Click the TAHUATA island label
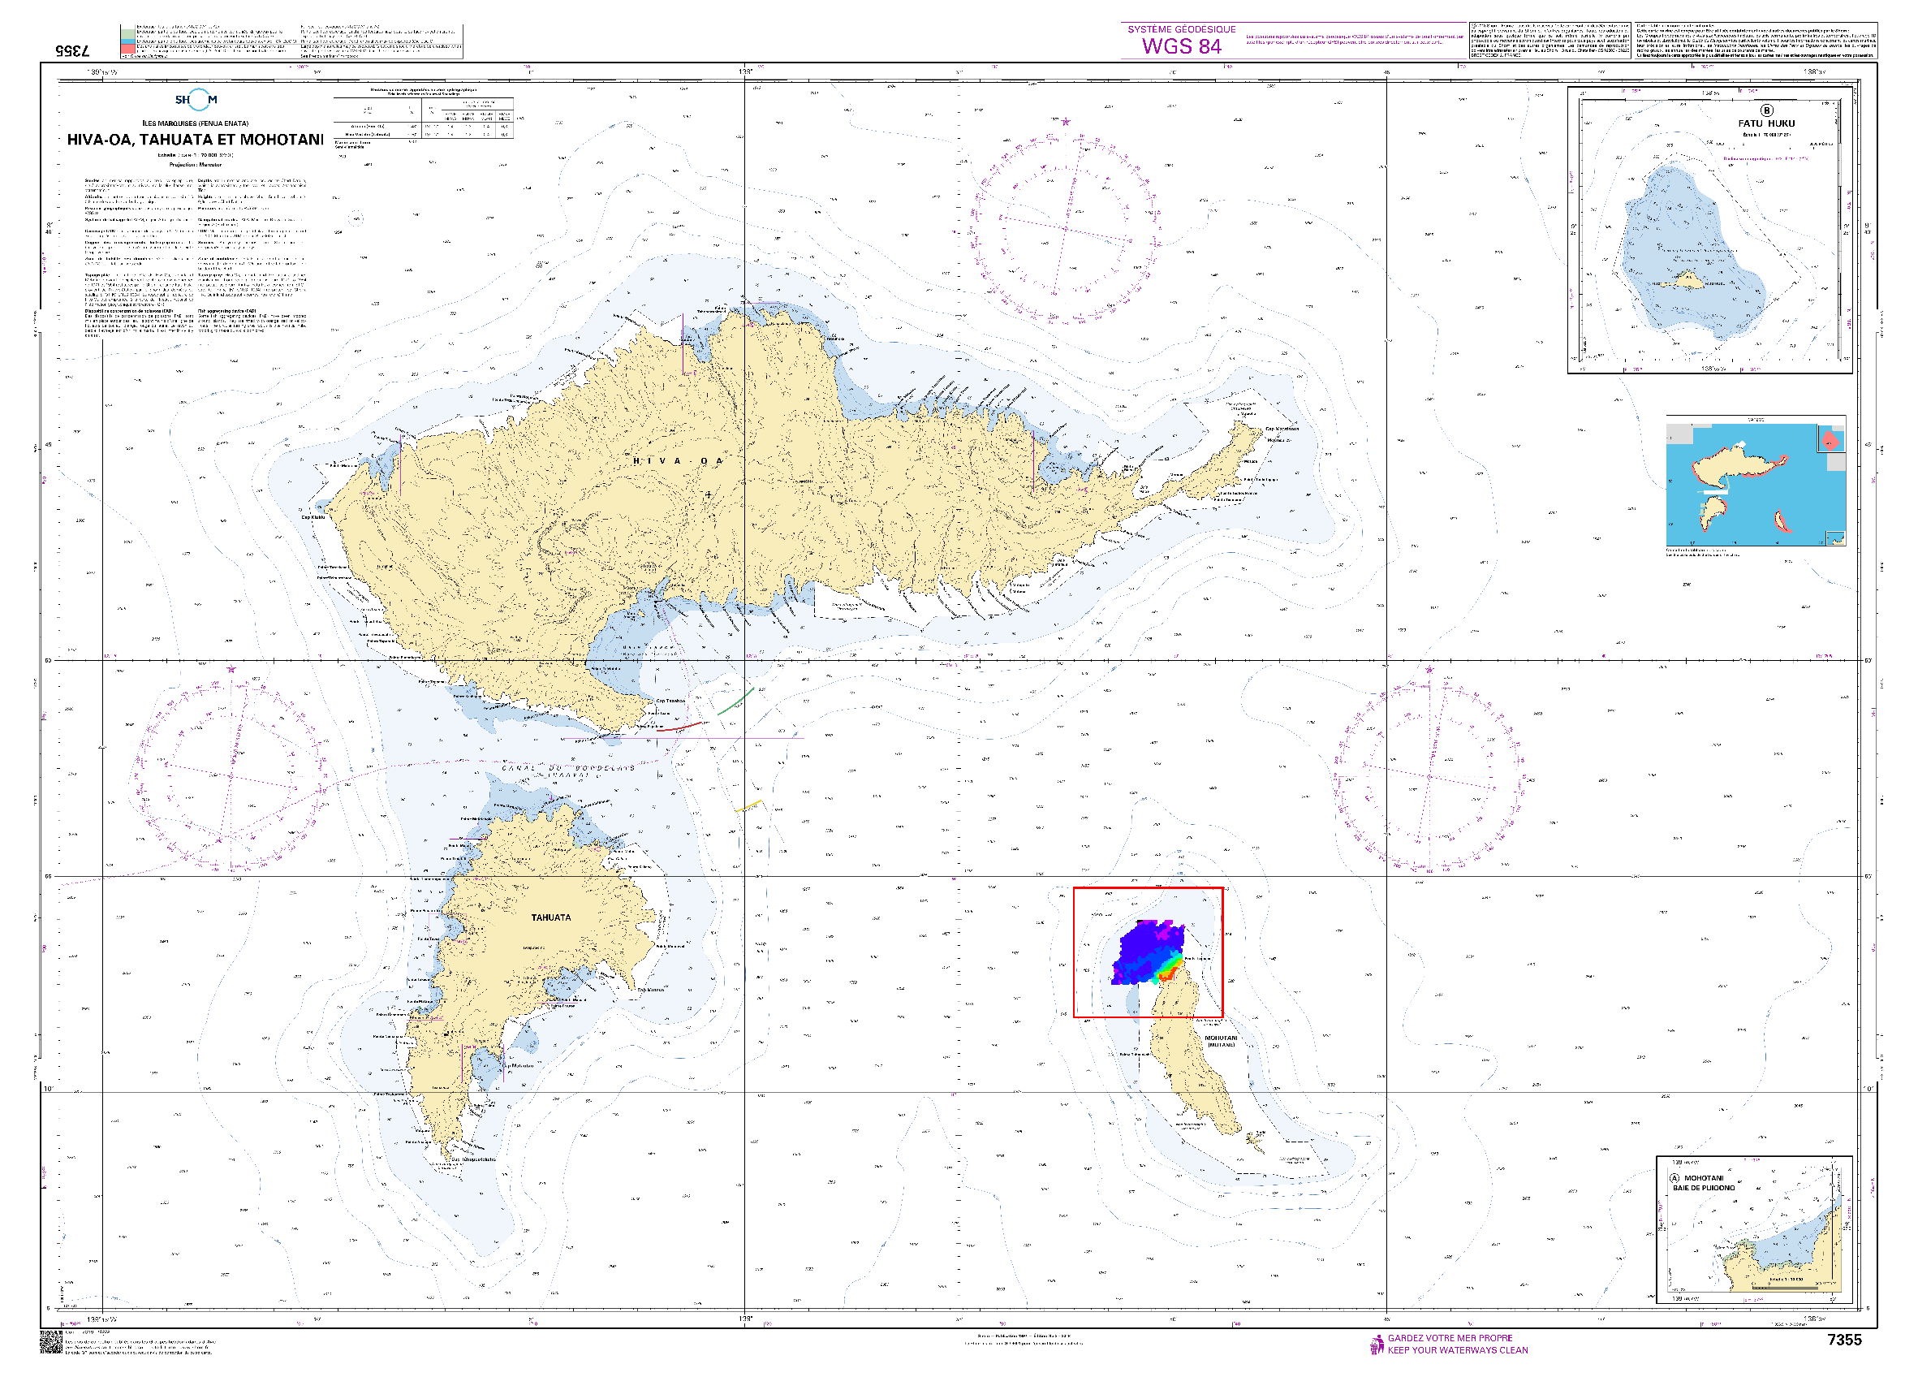 point(550,917)
